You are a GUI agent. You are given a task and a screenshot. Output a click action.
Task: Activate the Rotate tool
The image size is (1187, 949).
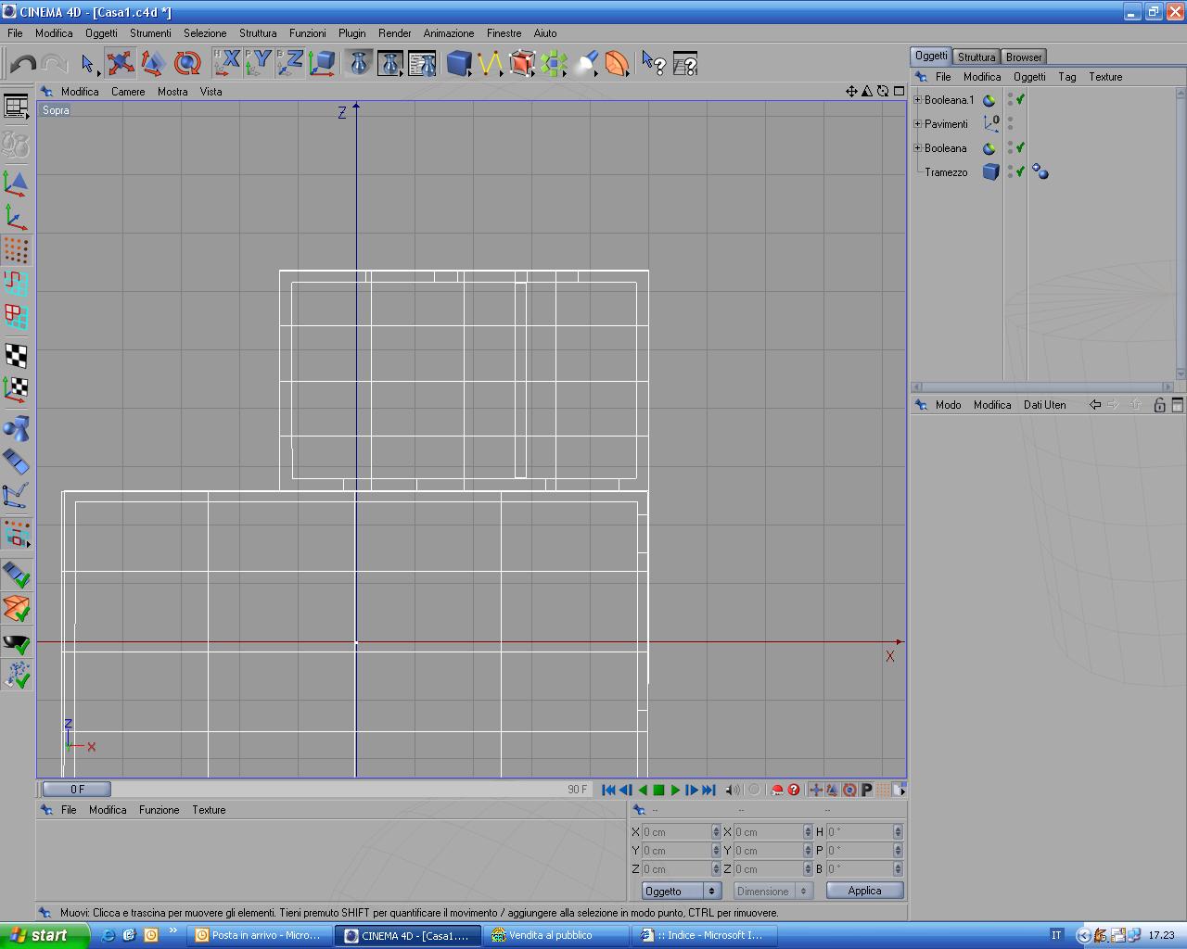187,63
